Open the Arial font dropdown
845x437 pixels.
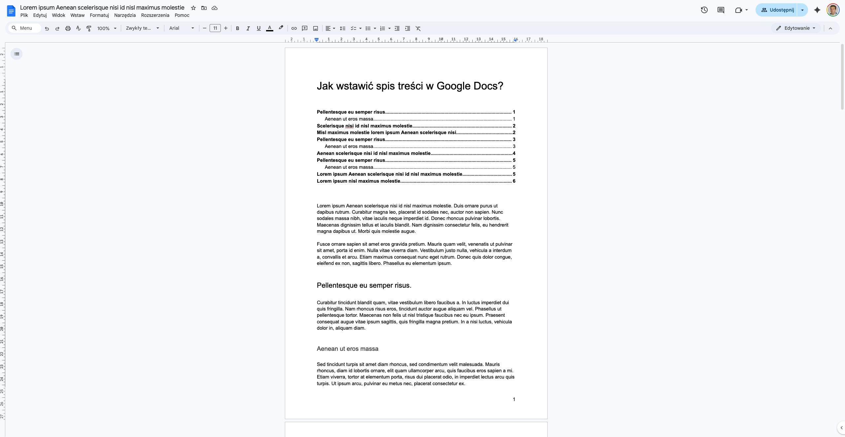(x=182, y=28)
